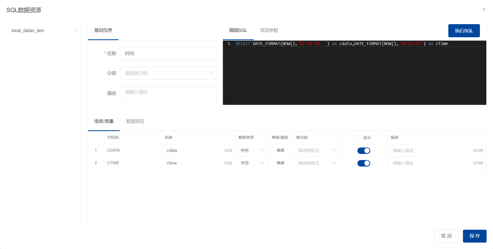This screenshot has height=249, width=493.
Task: Switch to the 编辑SQL tab
Action: click(x=238, y=30)
